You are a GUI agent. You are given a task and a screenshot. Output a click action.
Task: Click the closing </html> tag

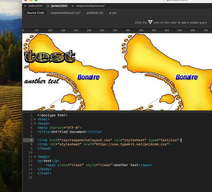(x=44, y=173)
